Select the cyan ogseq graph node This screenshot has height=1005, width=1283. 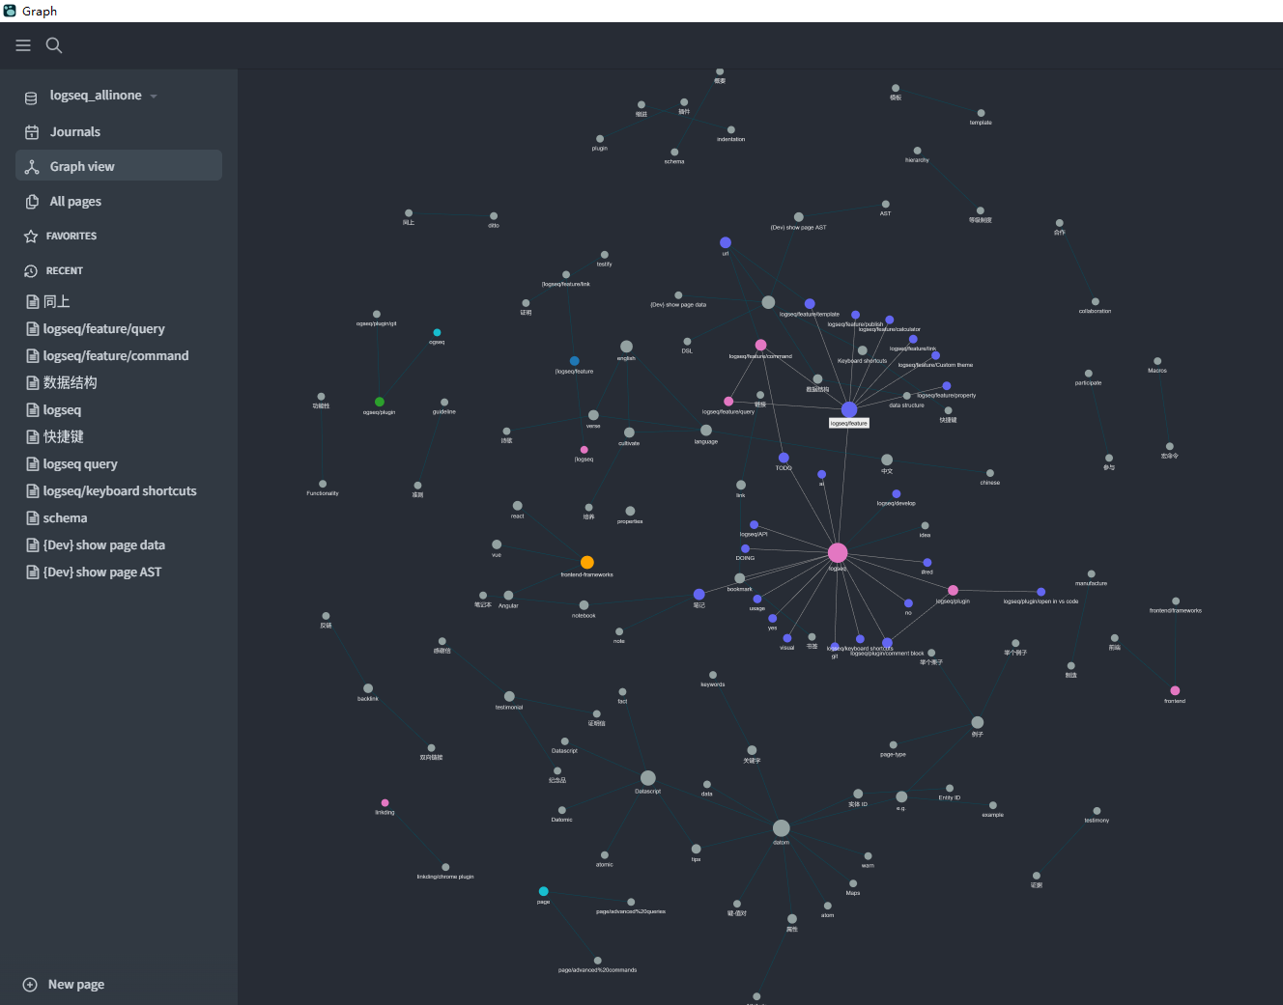point(437,332)
